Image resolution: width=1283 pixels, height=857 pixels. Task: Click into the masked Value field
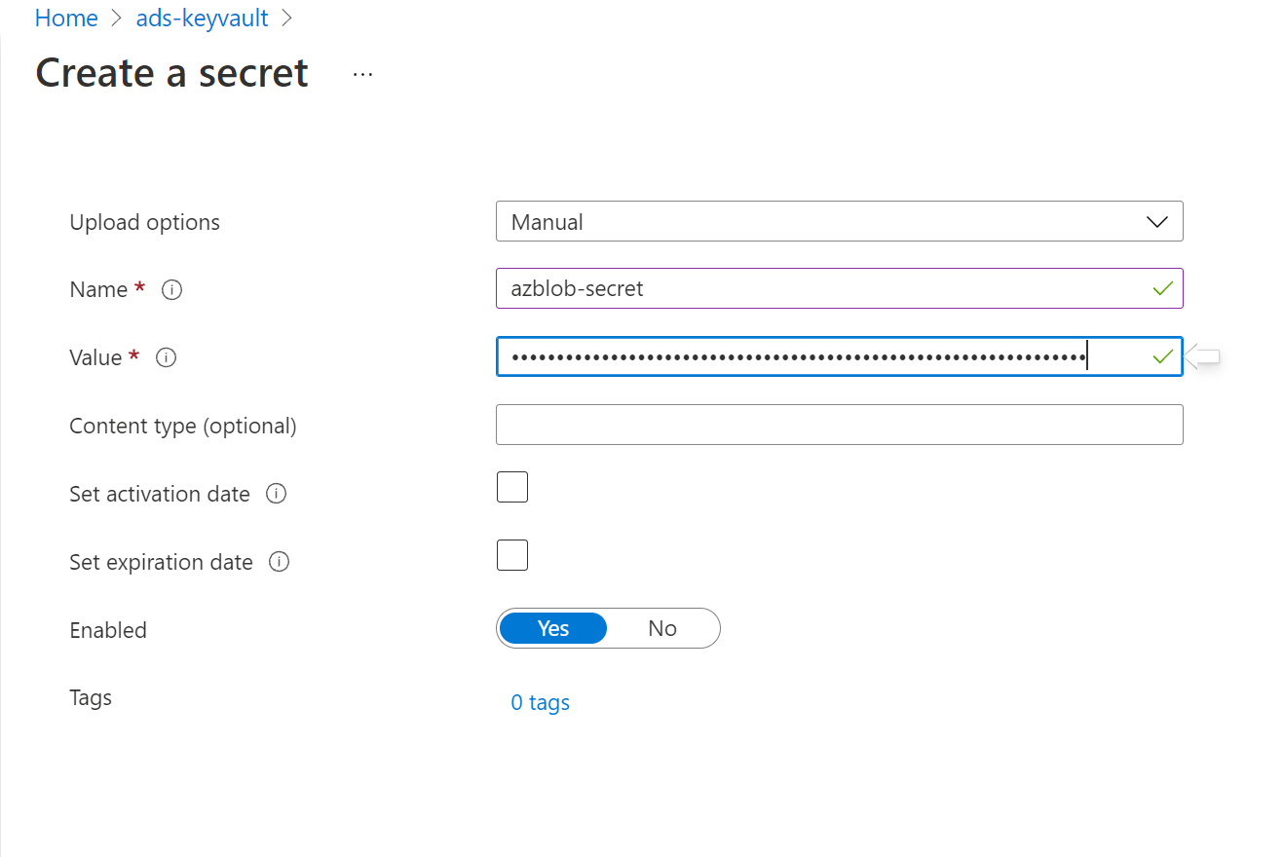799,357
